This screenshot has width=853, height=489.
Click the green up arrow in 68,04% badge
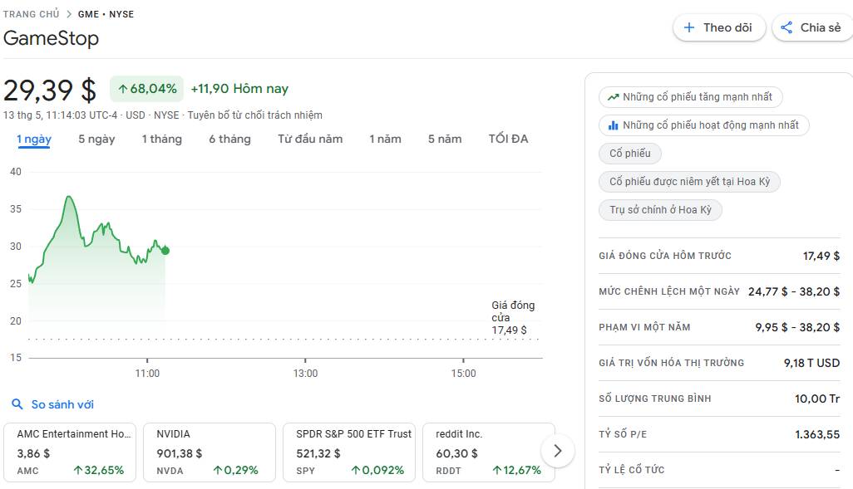coord(123,89)
